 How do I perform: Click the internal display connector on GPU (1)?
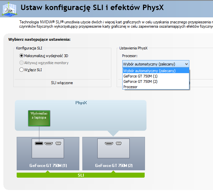coord(39,143)
